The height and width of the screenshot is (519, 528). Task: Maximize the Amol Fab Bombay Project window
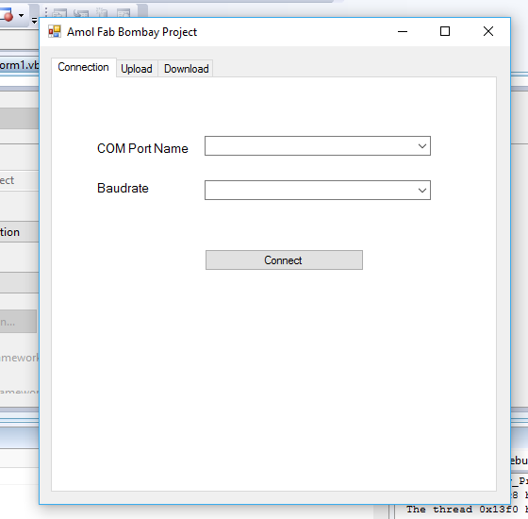[445, 32]
